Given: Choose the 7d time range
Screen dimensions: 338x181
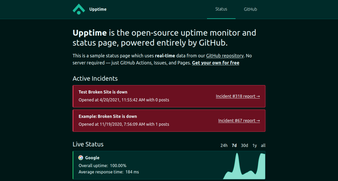Looking at the screenshot, I should pyautogui.click(x=234, y=145).
